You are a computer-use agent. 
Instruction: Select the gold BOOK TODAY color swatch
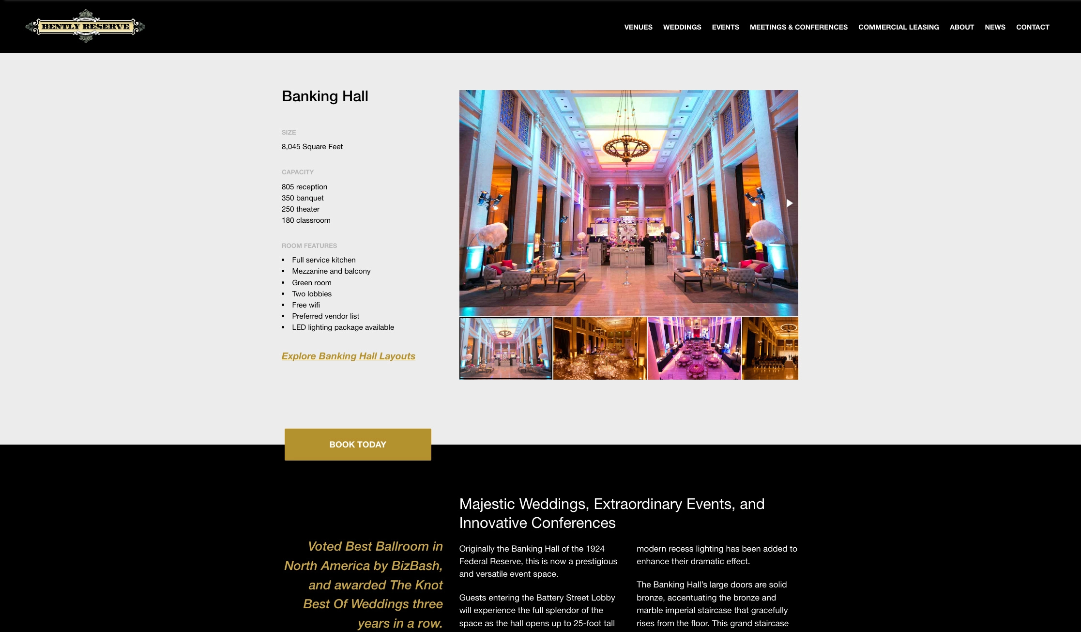pyautogui.click(x=358, y=444)
